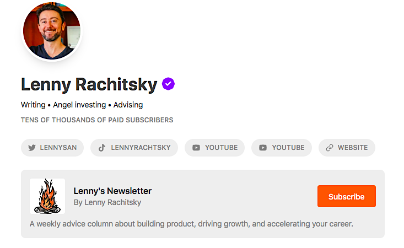
Task: Click the YouTube icon beside the TikTok chip
Action: tap(196, 148)
